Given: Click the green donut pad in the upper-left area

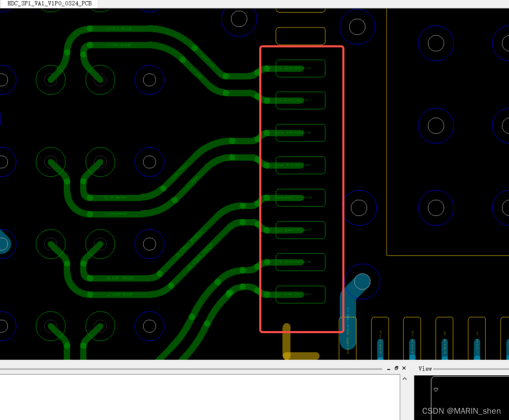Looking at the screenshot, I should 50,79.
